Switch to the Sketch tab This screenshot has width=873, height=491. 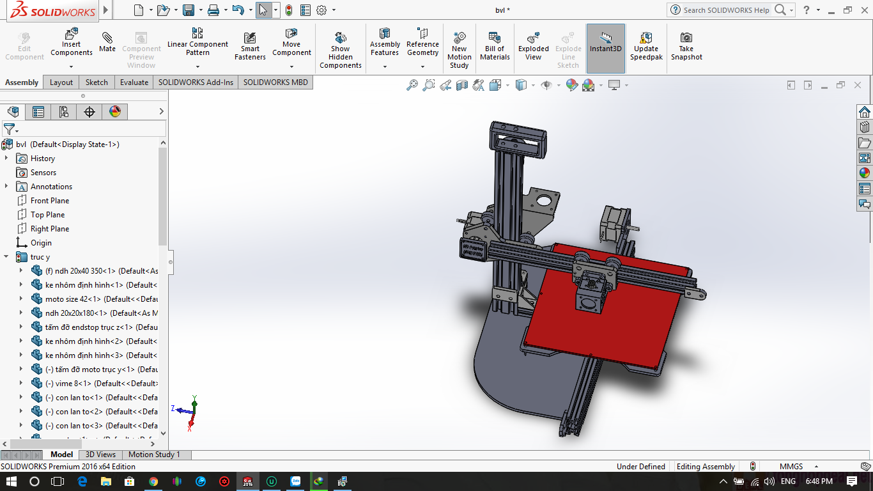point(97,82)
